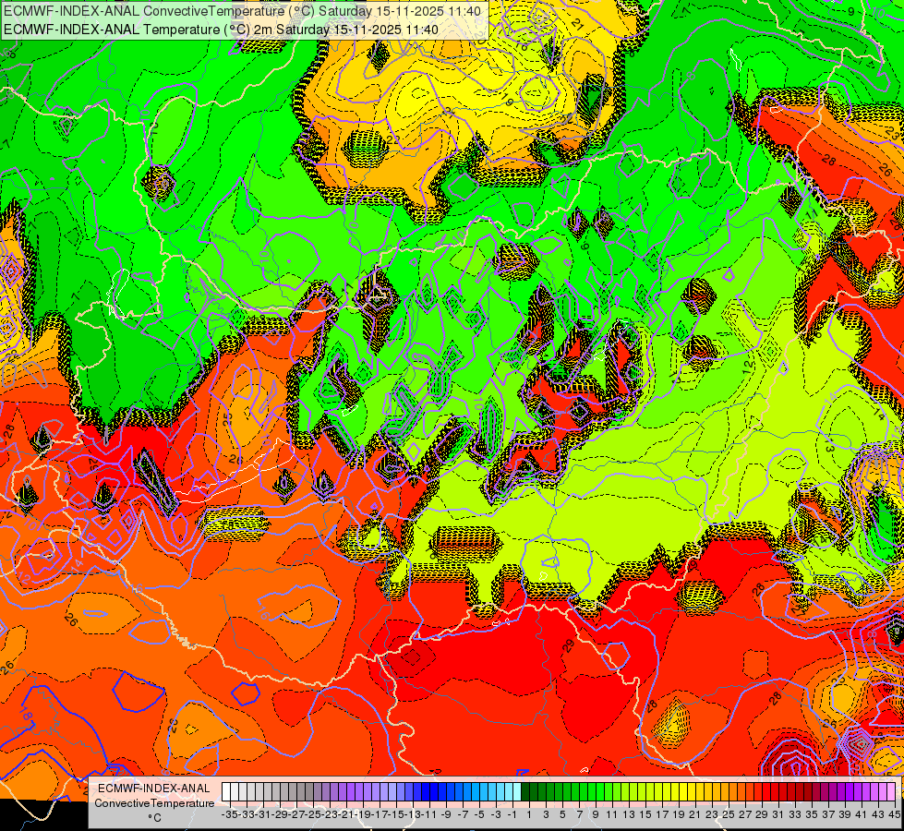The image size is (904, 831).
Task: Click the 19 contour label in yellow area
Action: pos(507,101)
